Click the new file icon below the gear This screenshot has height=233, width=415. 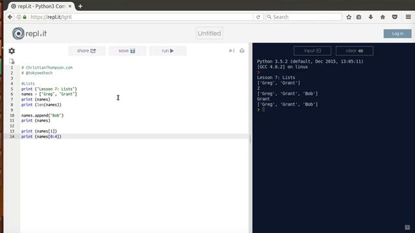(12, 61)
